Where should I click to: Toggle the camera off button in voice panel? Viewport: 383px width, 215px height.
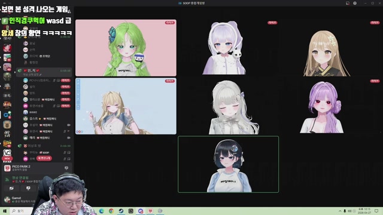tap(11, 189)
